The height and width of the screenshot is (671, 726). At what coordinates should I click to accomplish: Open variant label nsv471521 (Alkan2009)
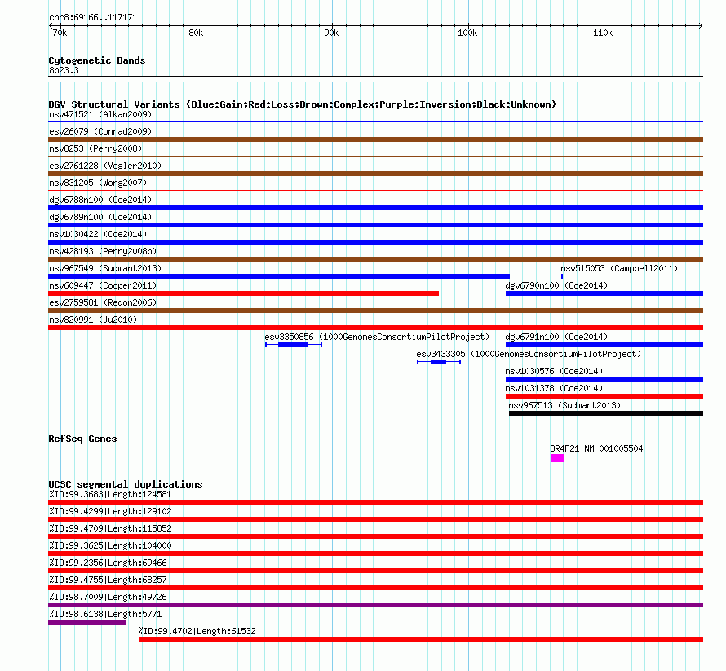[100, 114]
